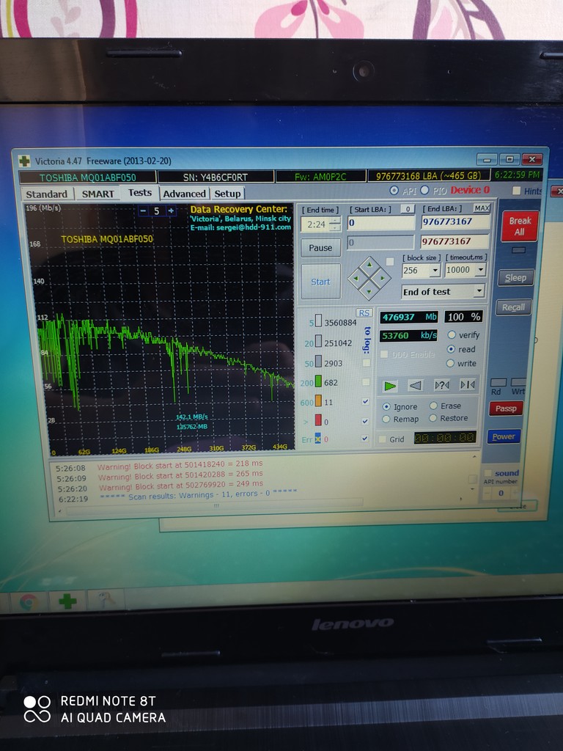This screenshot has width=563, height=751.
Task: Click the green cross Victoria taskbar icon
Action: [67, 601]
